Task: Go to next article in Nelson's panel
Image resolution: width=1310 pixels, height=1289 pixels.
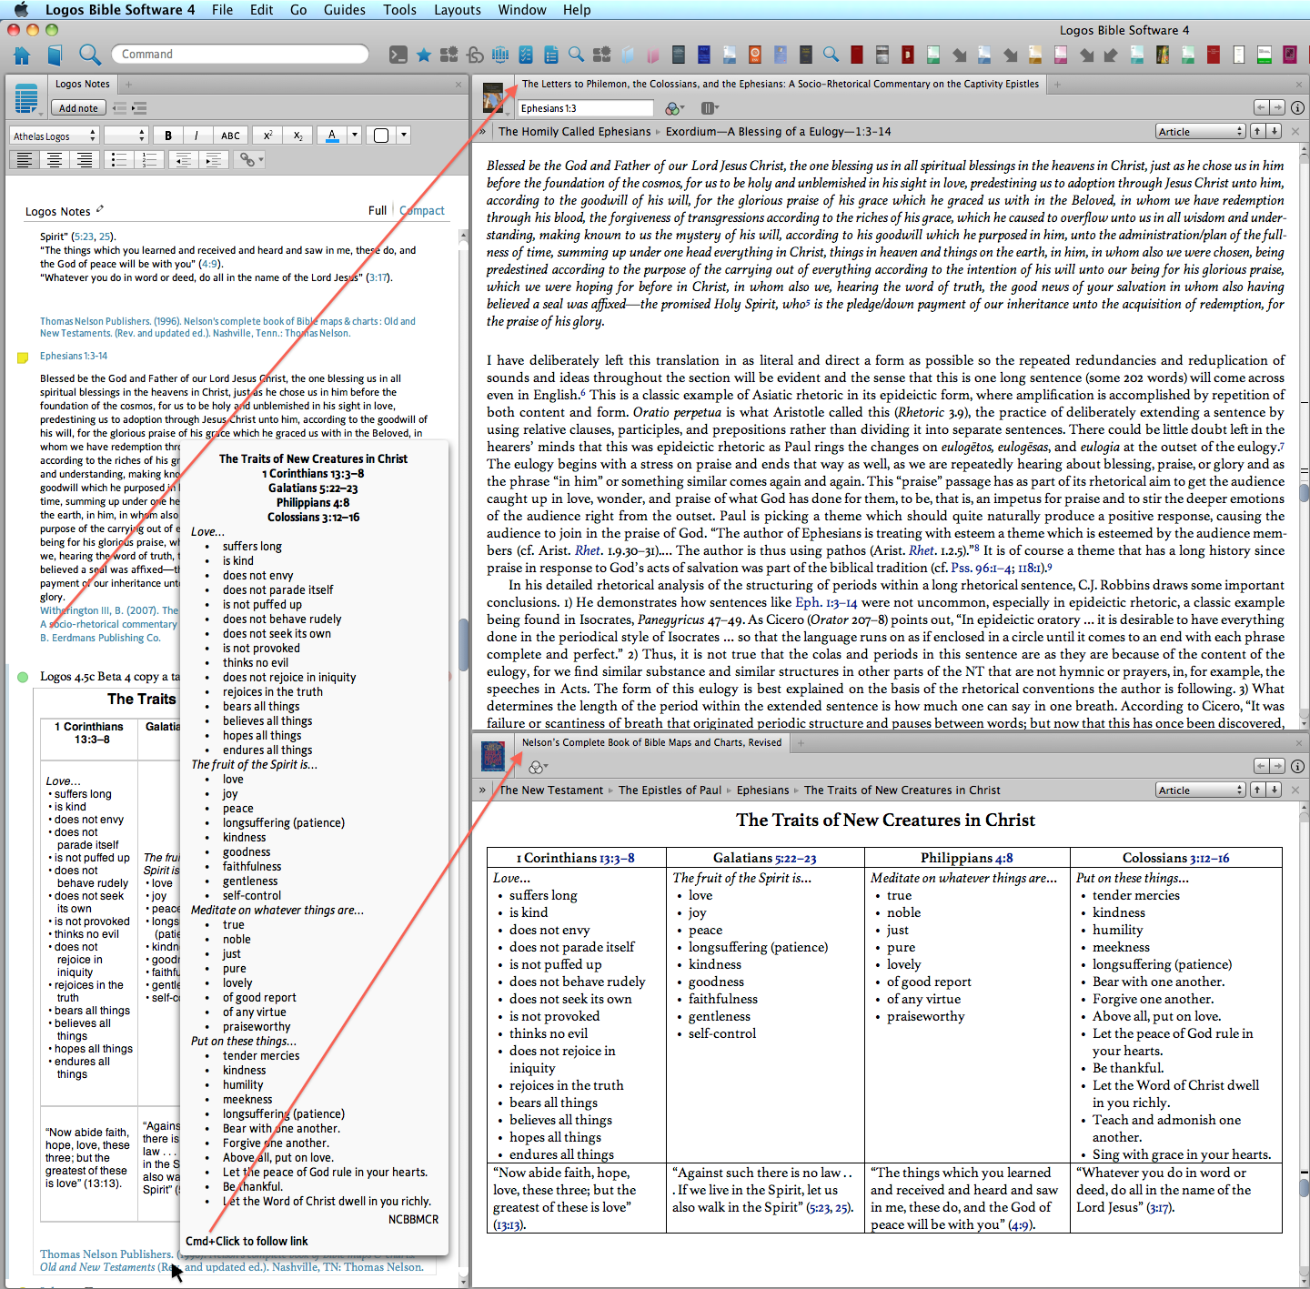Action: pos(1274,790)
